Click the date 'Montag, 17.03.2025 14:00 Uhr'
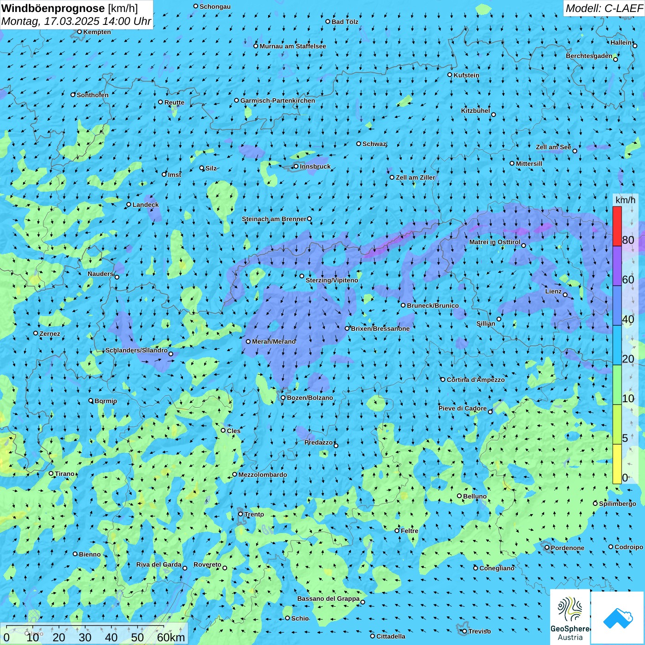This screenshot has width=645, height=645. tap(76, 21)
